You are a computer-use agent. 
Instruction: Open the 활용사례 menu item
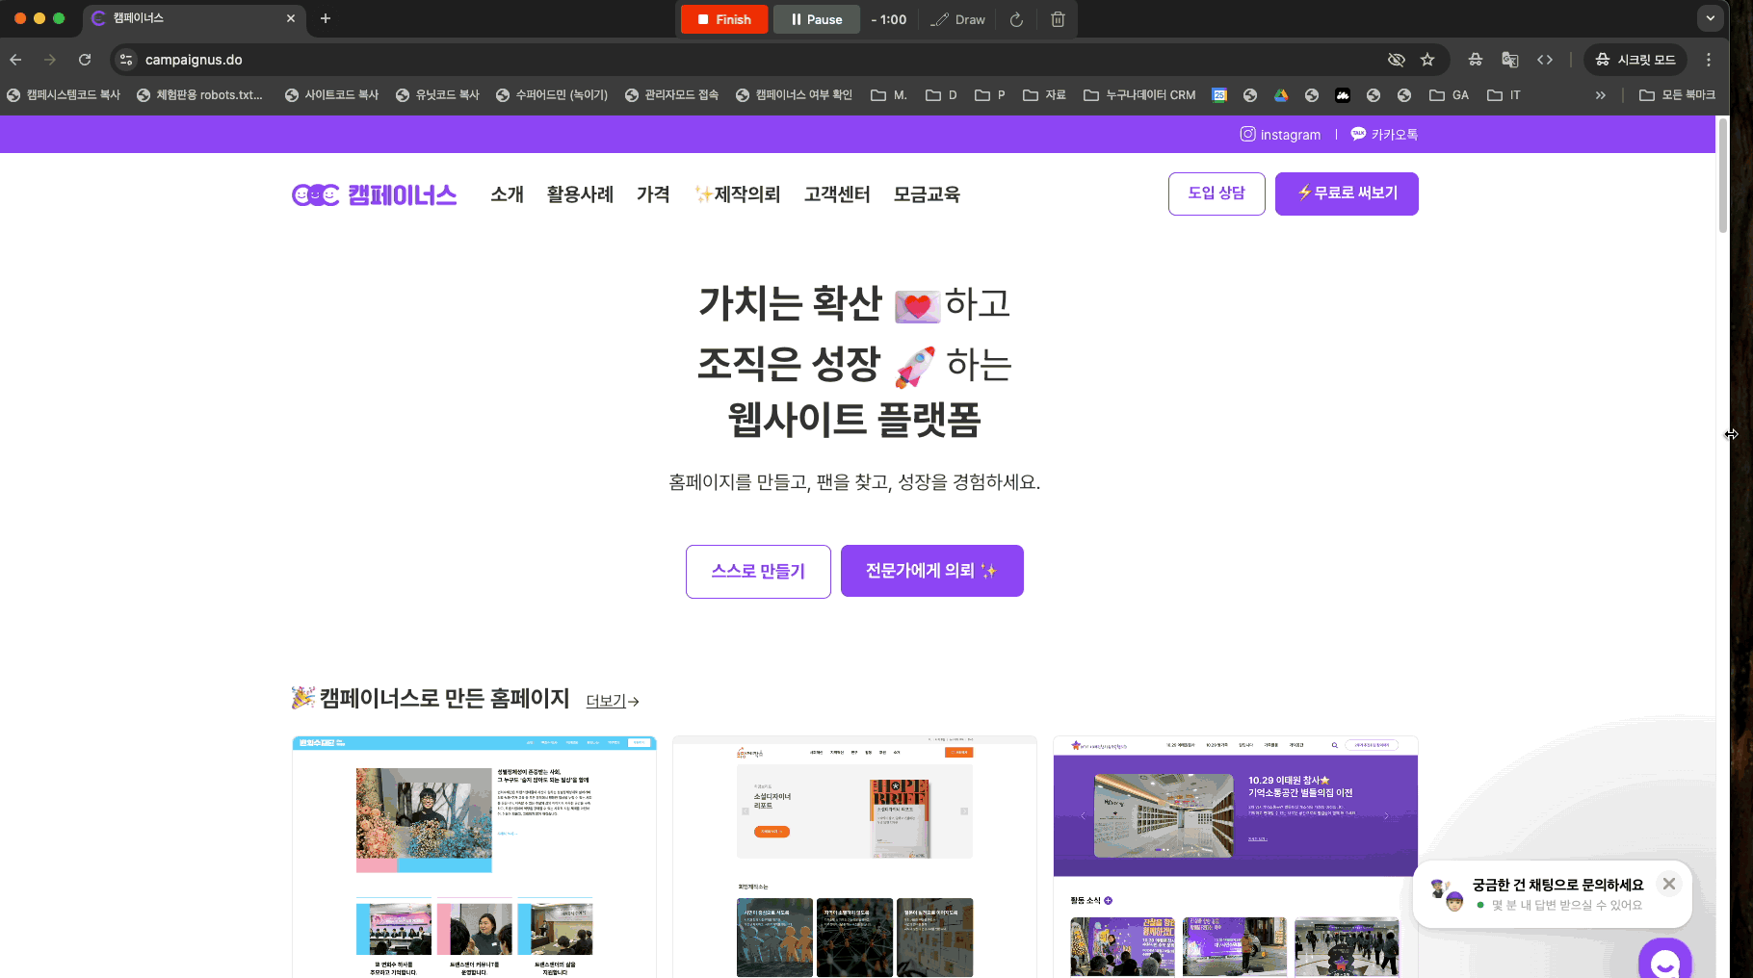coord(580,194)
